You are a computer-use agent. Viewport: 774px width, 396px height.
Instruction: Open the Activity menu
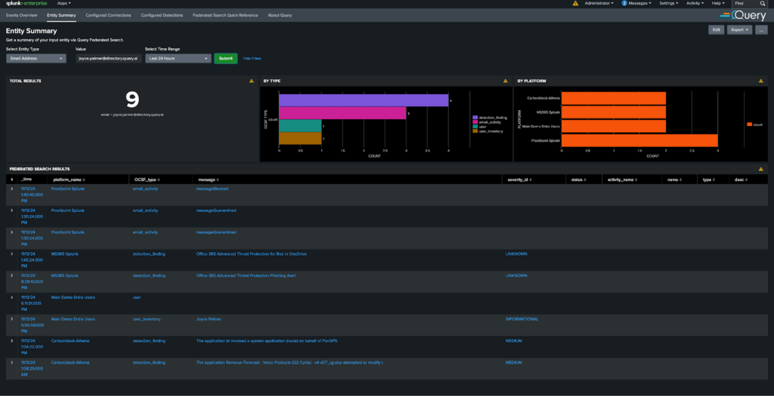(x=695, y=4)
